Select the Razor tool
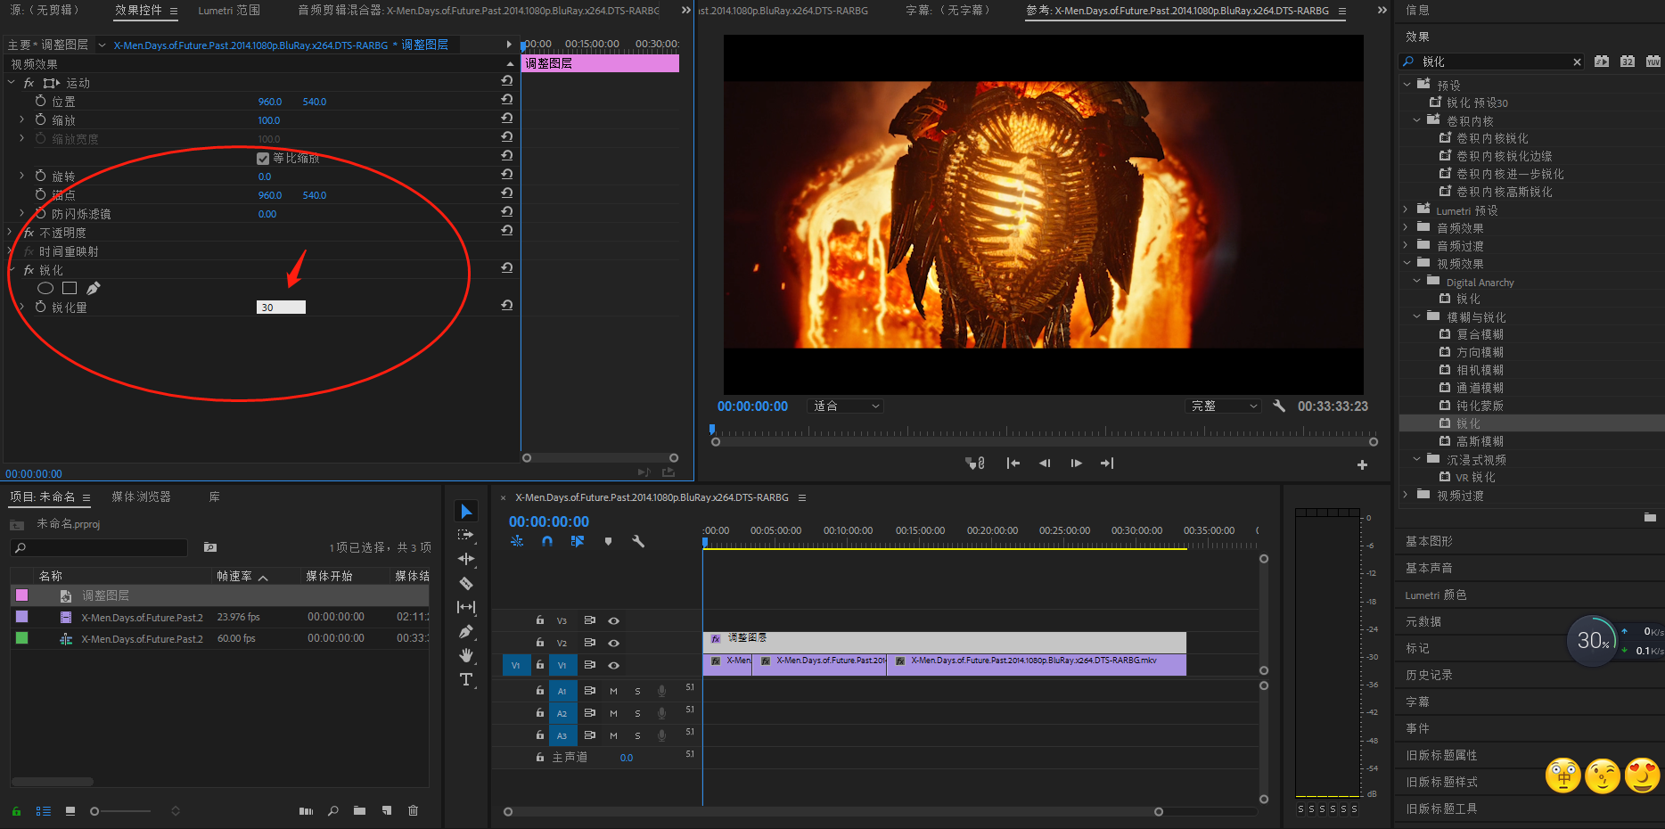Viewport: 1665px width, 829px height. click(466, 583)
